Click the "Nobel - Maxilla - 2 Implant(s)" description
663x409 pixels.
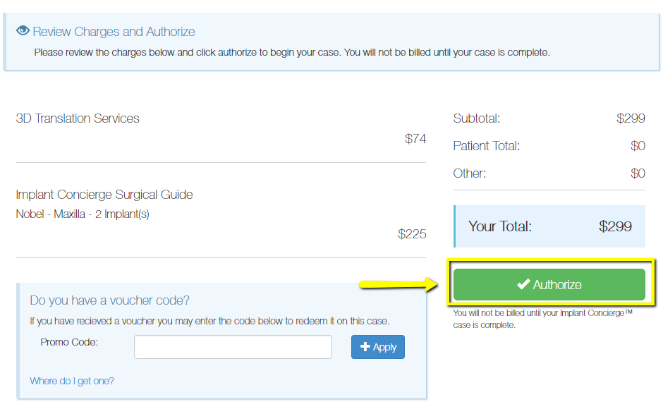83,214
